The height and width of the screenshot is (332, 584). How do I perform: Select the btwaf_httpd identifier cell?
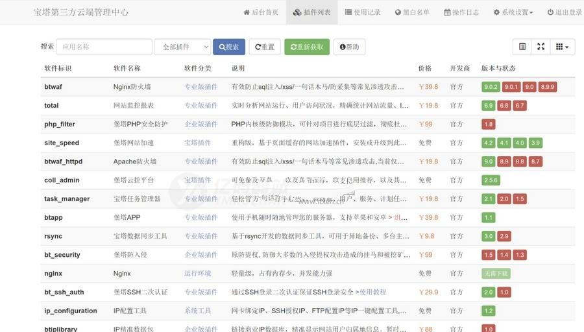64,161
